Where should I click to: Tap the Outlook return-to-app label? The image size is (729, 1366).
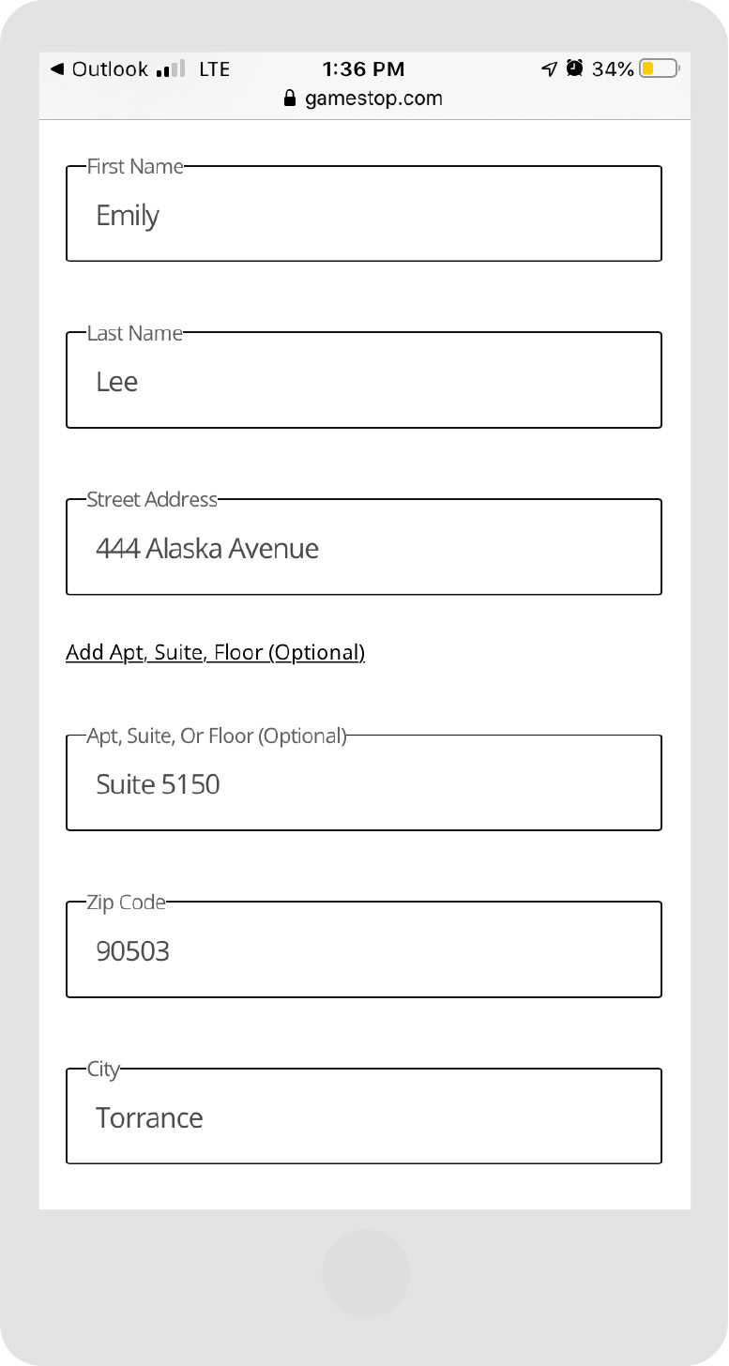tap(110, 69)
